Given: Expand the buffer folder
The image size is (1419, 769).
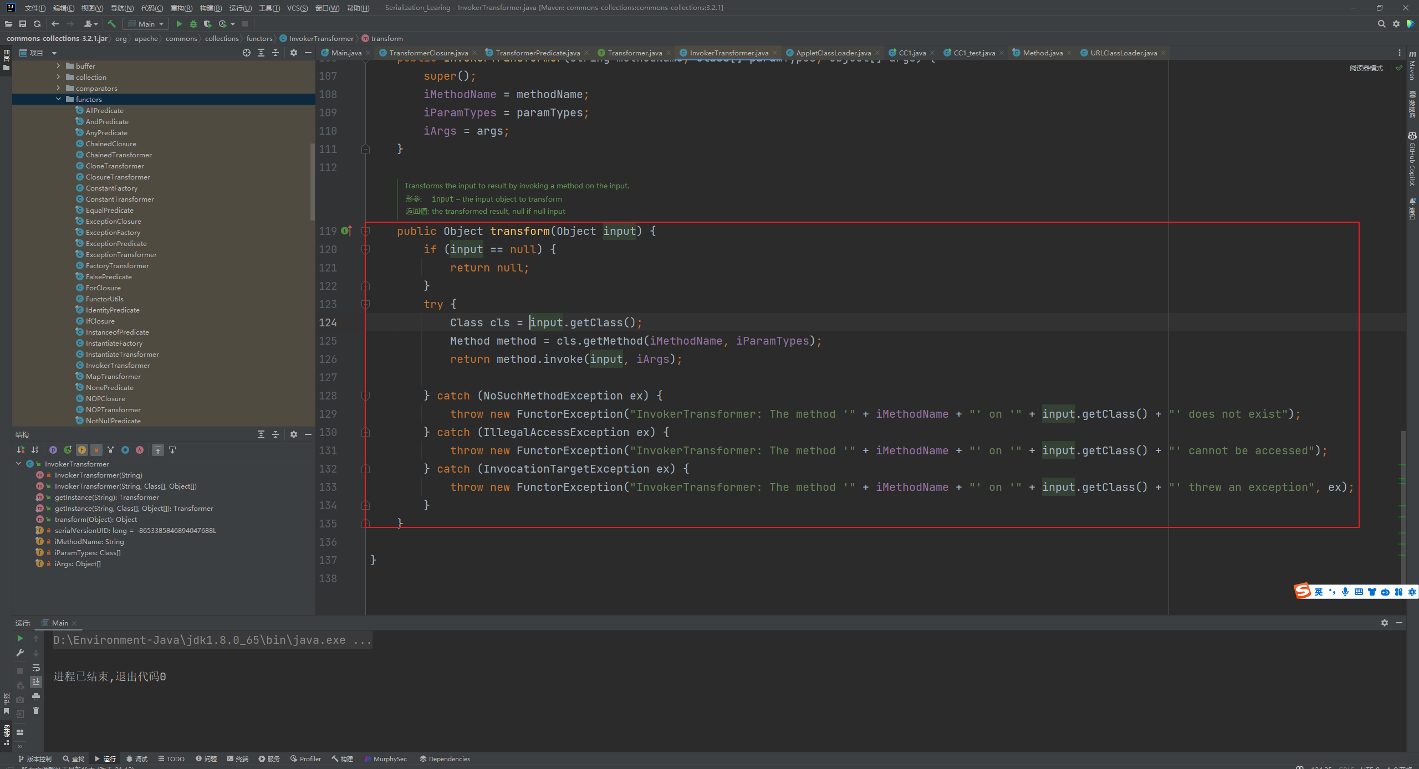Looking at the screenshot, I should pyautogui.click(x=58, y=66).
